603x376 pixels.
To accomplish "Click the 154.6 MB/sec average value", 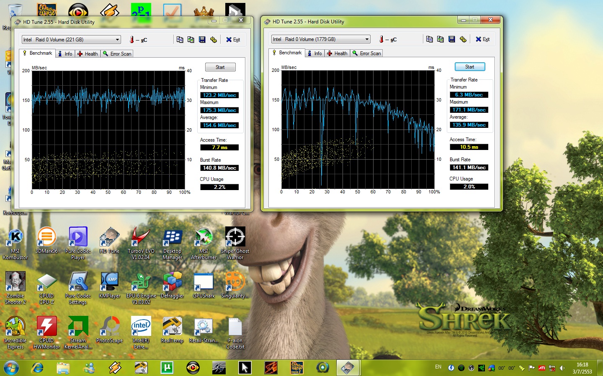I will coord(219,125).
